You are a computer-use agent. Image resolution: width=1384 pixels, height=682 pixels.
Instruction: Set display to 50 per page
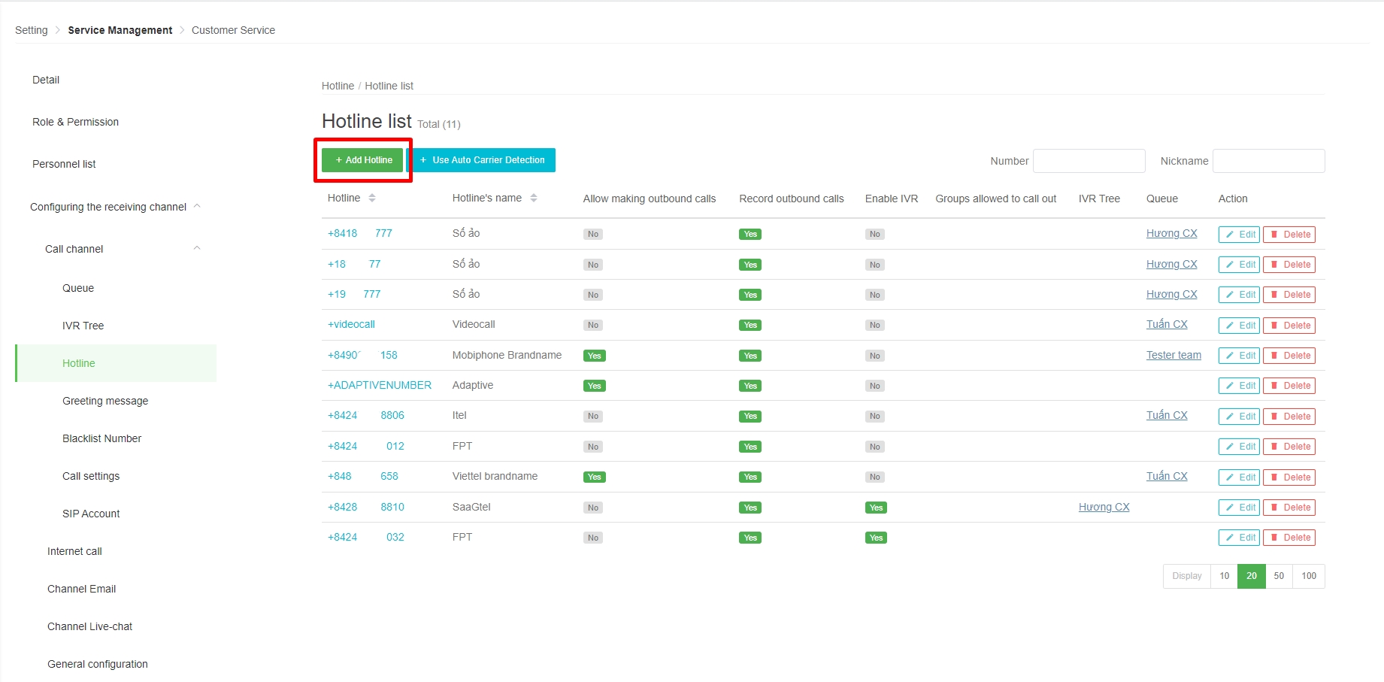[x=1278, y=576]
